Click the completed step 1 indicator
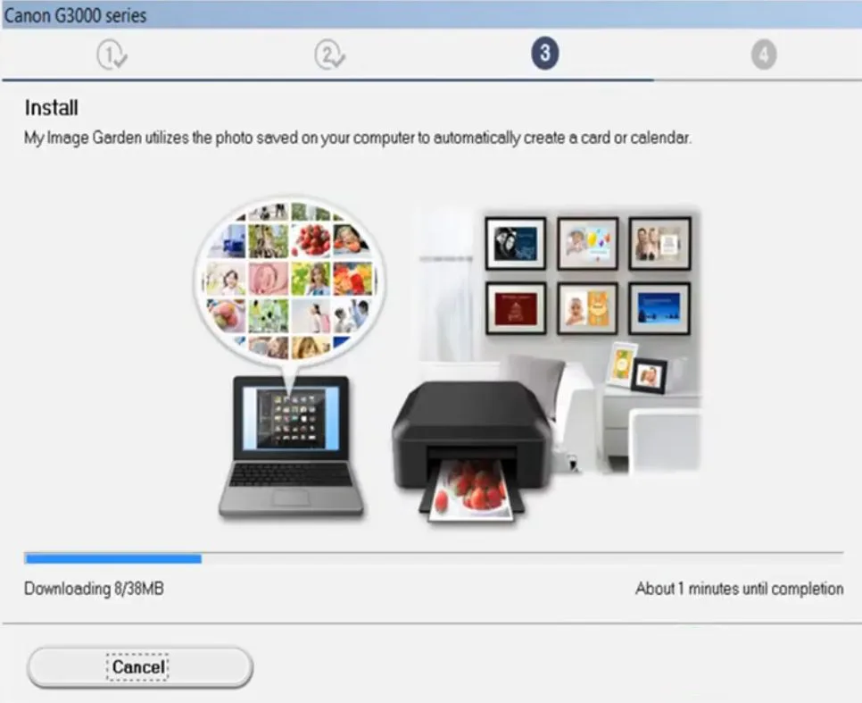The image size is (862, 703). click(112, 55)
